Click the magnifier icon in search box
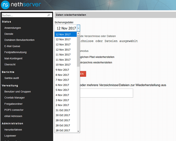The width and height of the screenshot is (176, 141). (x=49, y=15)
